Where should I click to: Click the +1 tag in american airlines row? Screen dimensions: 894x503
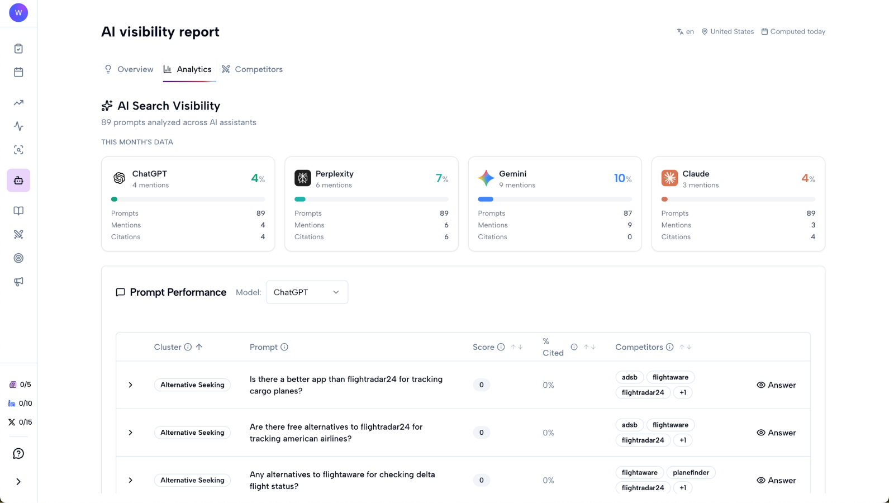(x=683, y=440)
